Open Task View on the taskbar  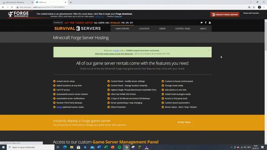point(58,147)
